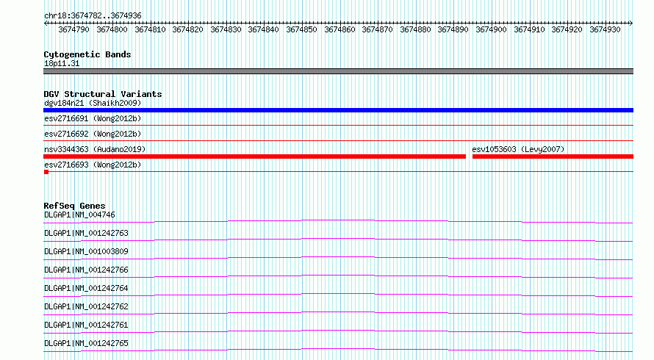Select transcript DLGAP1|NM_004746
654x360 pixels.
(x=79, y=215)
